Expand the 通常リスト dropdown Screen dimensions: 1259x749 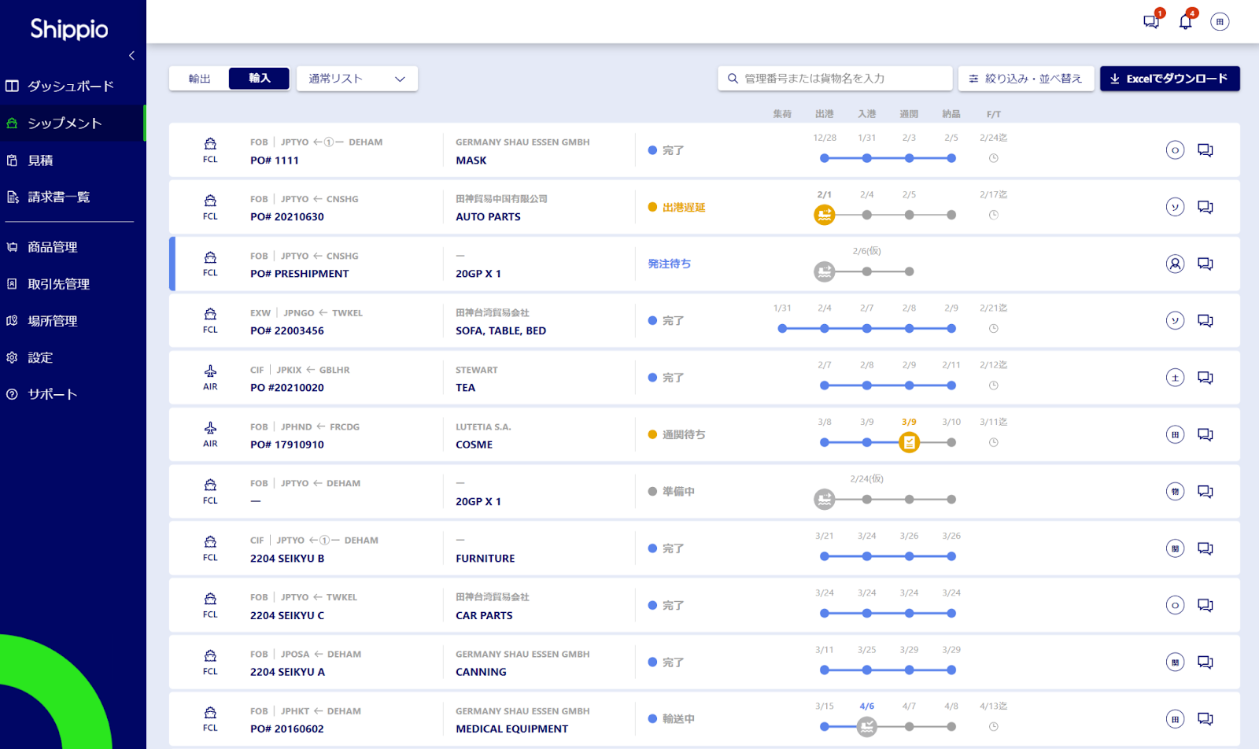(x=356, y=79)
